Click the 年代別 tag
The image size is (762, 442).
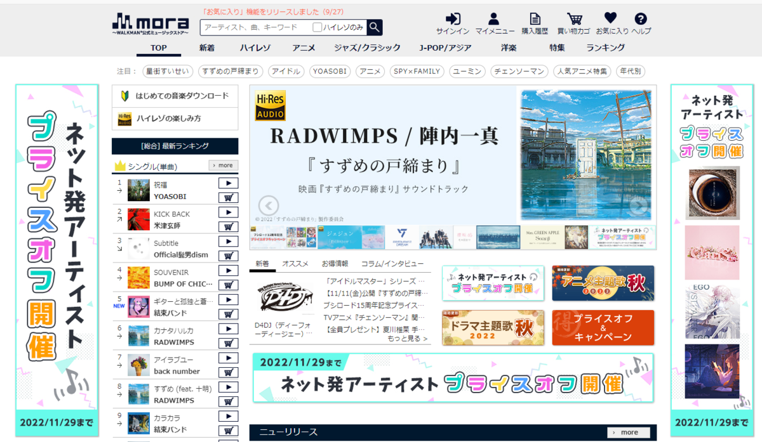pos(631,71)
